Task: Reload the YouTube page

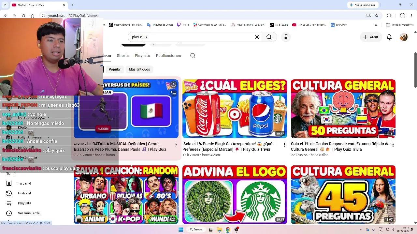Action: click(x=23, y=16)
